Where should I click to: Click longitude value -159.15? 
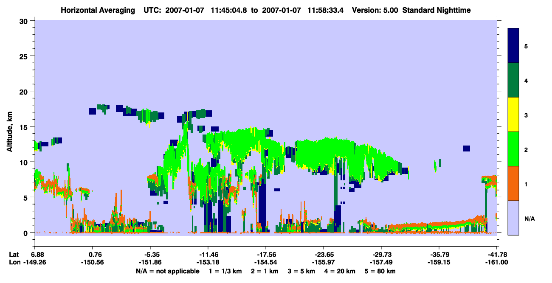(439, 262)
